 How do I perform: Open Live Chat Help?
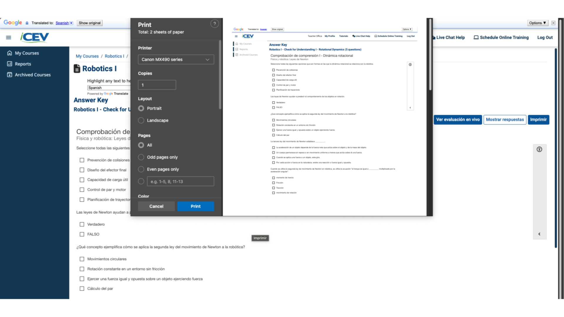pyautogui.click(x=449, y=37)
